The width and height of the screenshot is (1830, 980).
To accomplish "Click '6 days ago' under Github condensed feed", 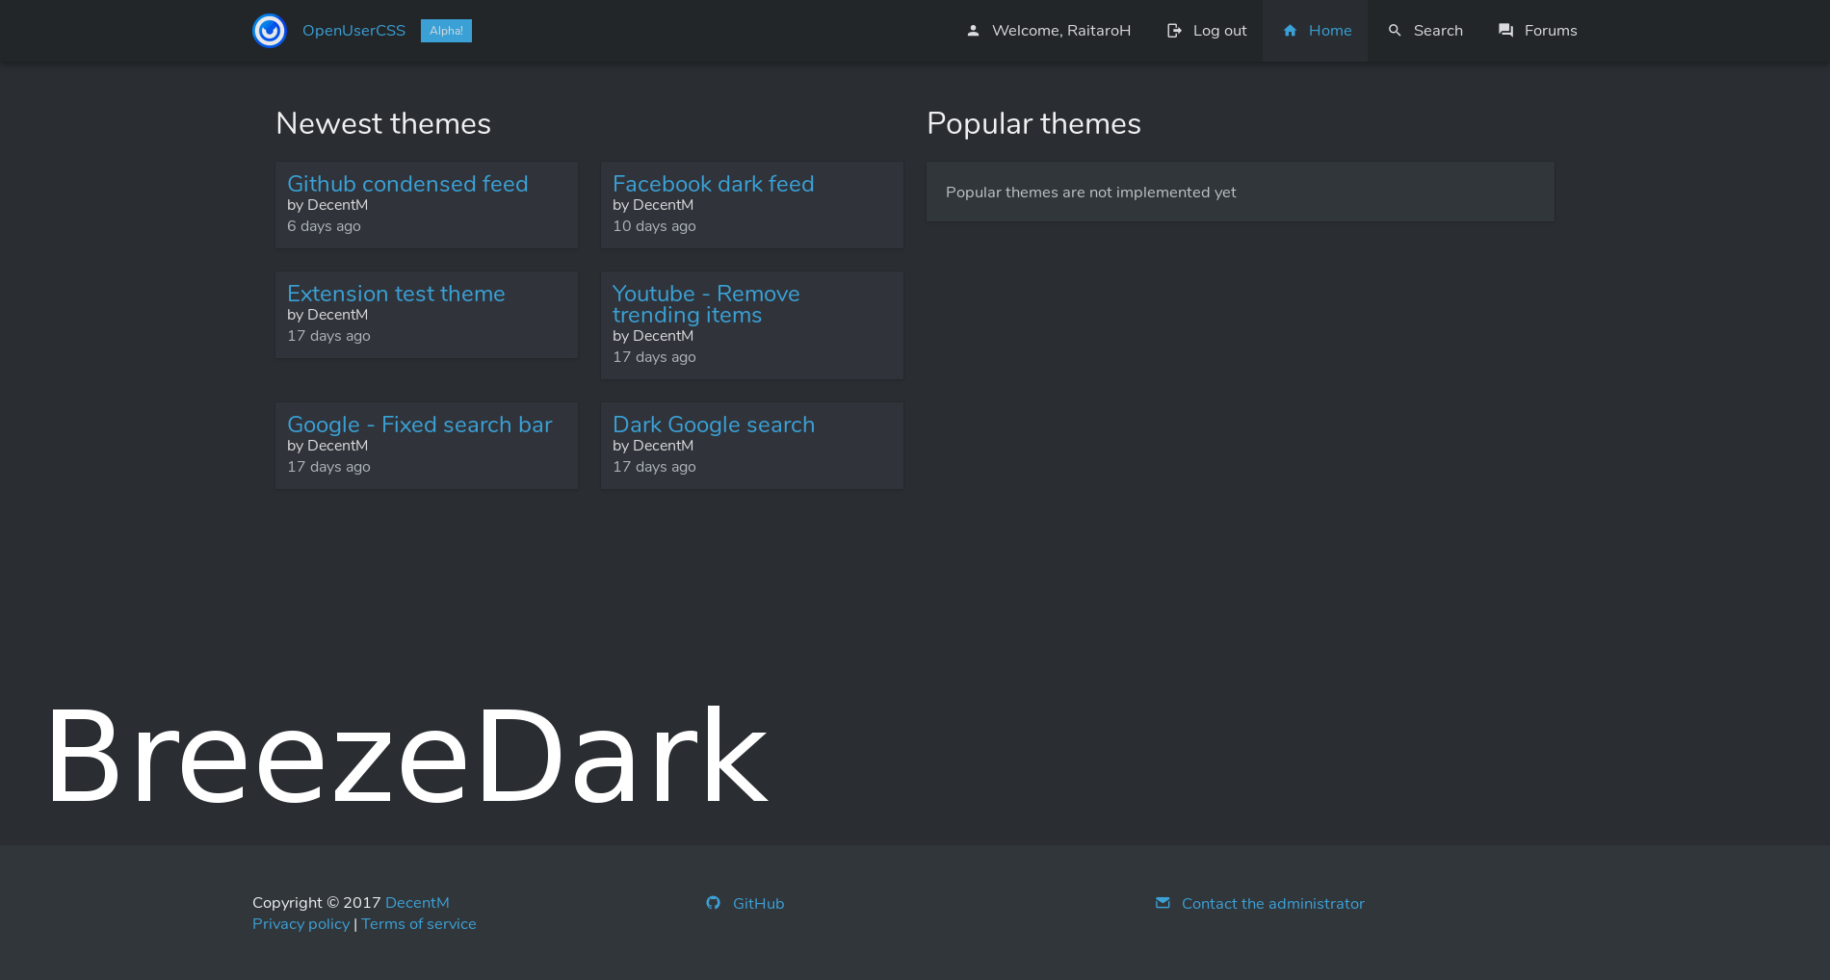I will [x=324, y=226].
